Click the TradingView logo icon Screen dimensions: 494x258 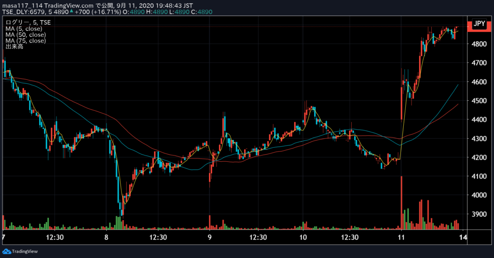pos(7,251)
